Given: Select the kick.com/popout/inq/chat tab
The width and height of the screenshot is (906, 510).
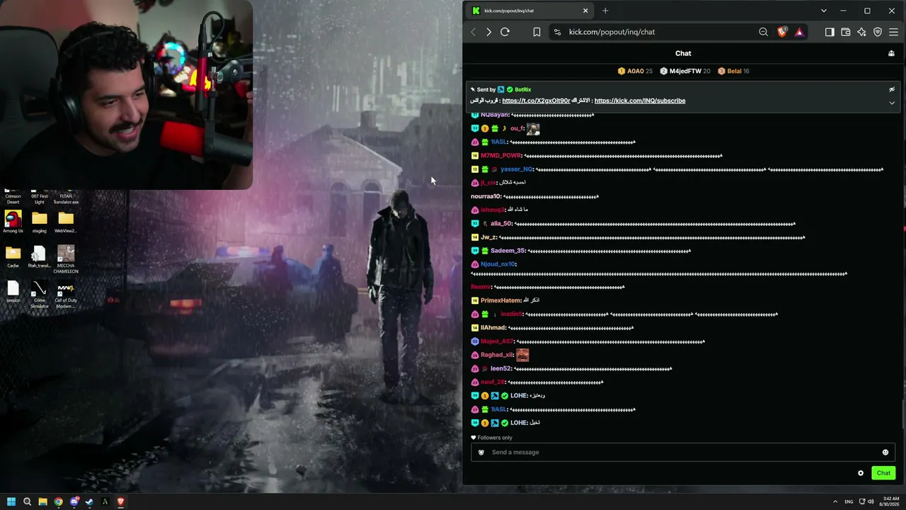Looking at the screenshot, I should click(x=530, y=11).
